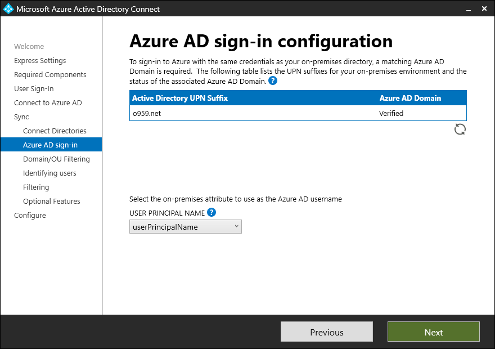The width and height of the screenshot is (495, 349).
Task: Click help icon after Azure AD Domain description
Action: (x=273, y=81)
